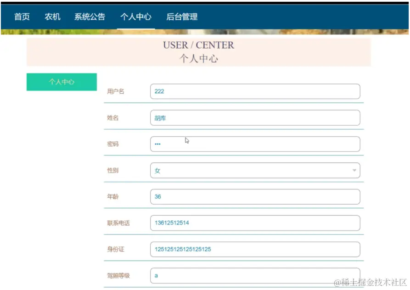Open the 系统公告 announcements page

click(89, 17)
